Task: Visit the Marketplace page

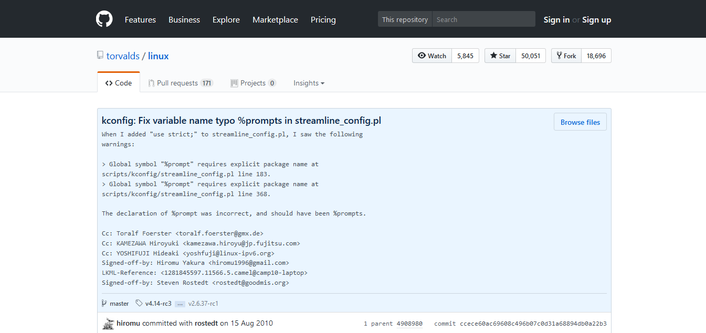Action: click(x=275, y=19)
